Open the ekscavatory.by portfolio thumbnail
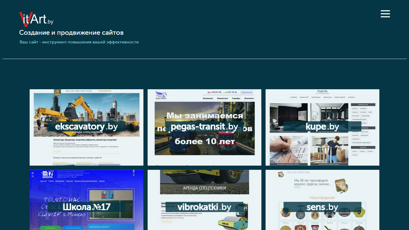The height and width of the screenshot is (230, 409). click(87, 127)
